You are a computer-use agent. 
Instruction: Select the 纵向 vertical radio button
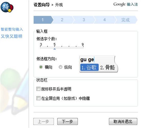61,67
